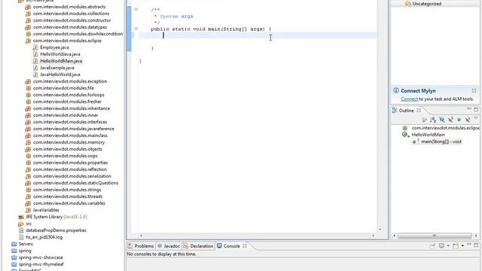
Task: Click the Pin Console icon
Action: [432, 246]
